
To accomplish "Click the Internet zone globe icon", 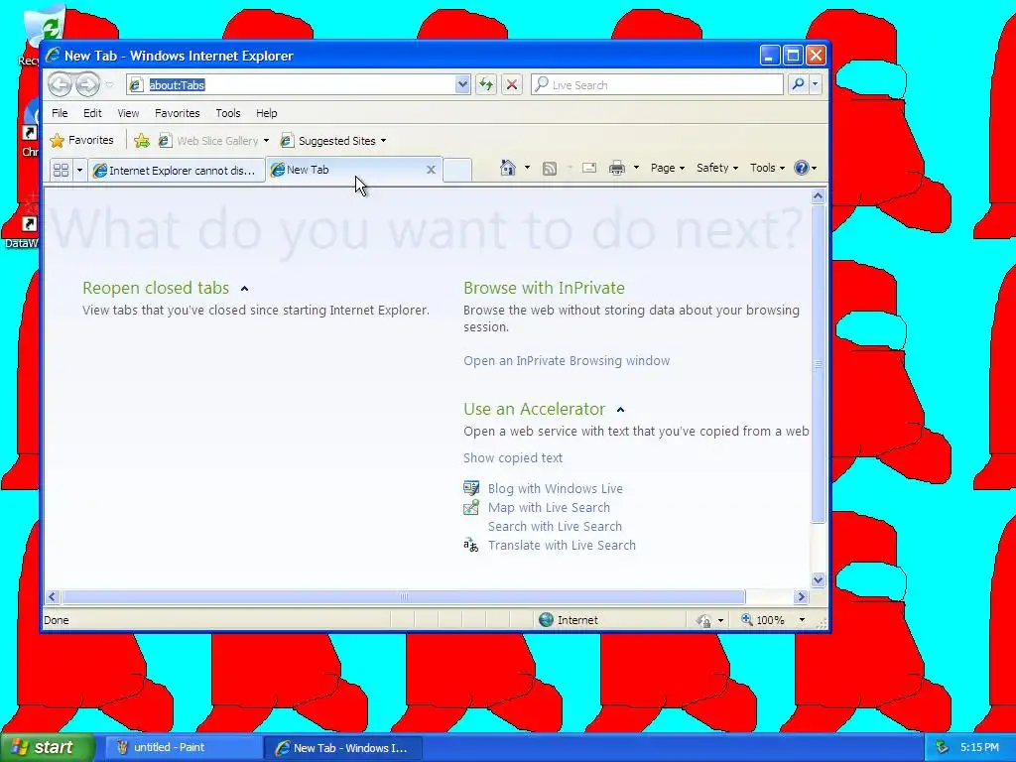I will (547, 620).
